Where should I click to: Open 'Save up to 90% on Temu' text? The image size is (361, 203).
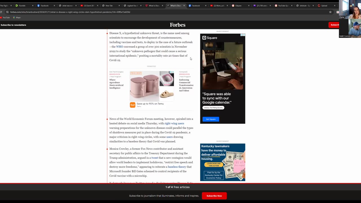tap(150, 104)
